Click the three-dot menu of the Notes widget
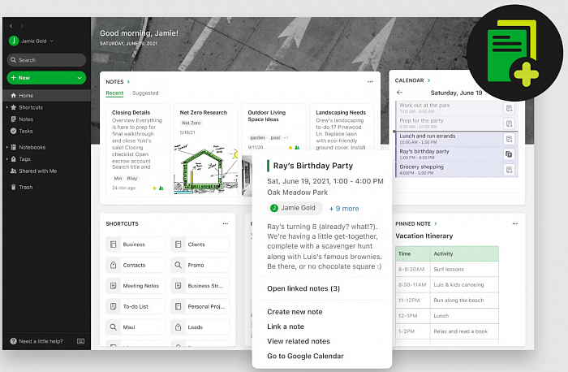Screen dimensions: 568x372 tap(370, 81)
